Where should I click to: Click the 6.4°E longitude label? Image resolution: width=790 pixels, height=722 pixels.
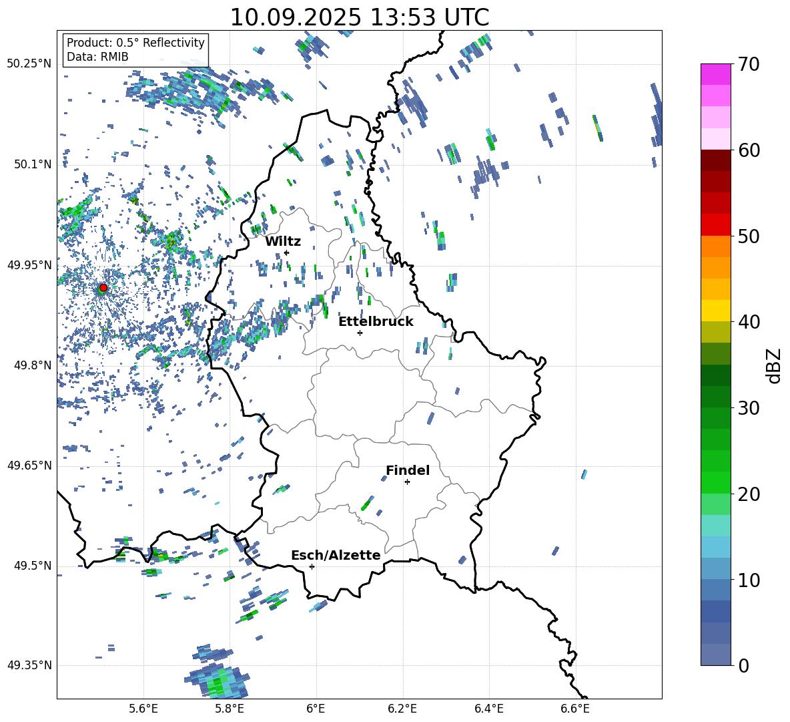point(488,709)
